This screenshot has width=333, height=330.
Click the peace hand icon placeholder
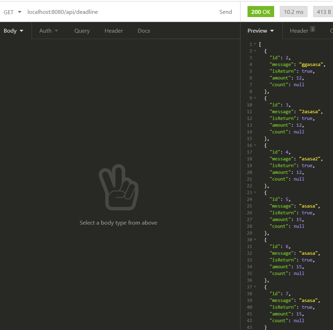coord(118,187)
